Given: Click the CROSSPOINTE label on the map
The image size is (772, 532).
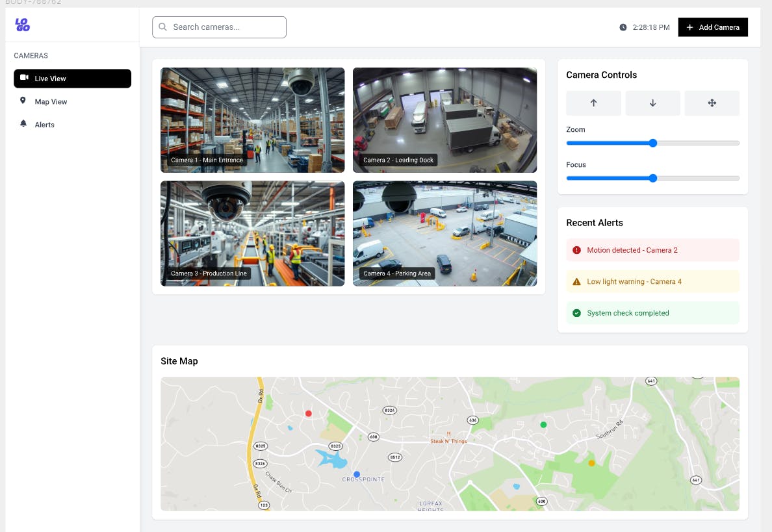Looking at the screenshot, I should coord(363,479).
